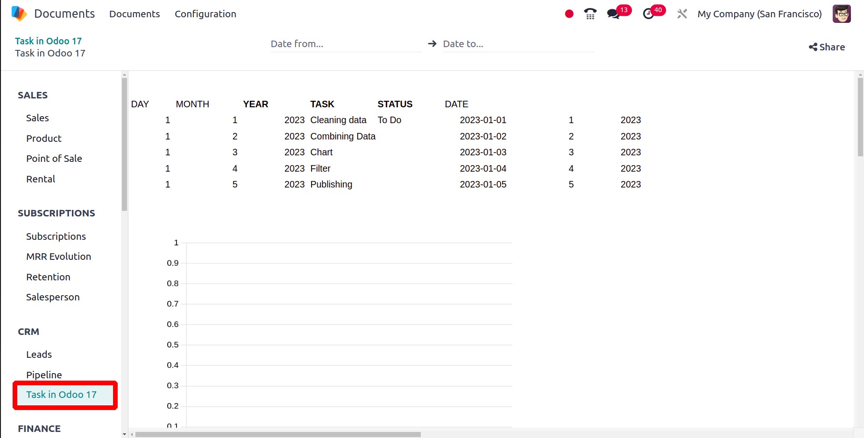Select Subscriptions dashboard

coord(56,236)
